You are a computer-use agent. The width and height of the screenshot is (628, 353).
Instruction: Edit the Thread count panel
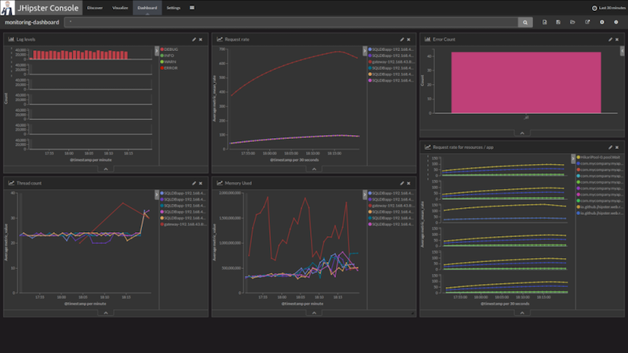(x=194, y=183)
